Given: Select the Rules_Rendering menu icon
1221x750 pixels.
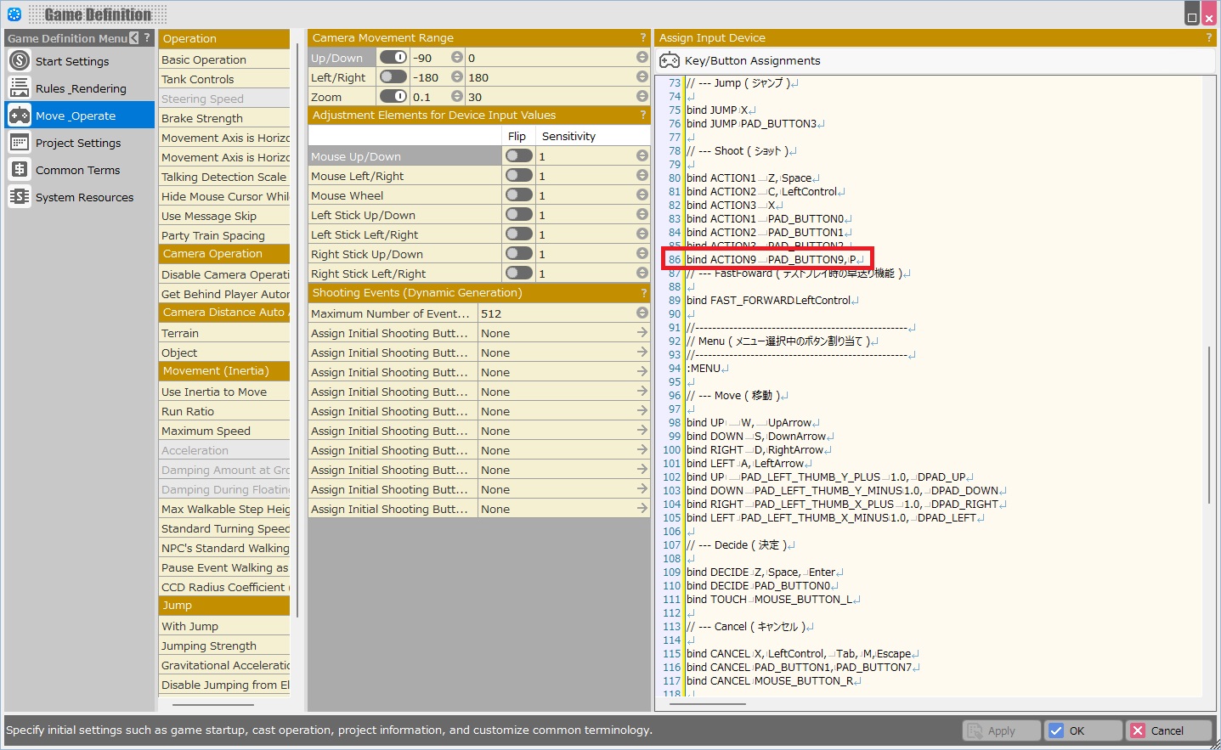Looking at the screenshot, I should (20, 88).
